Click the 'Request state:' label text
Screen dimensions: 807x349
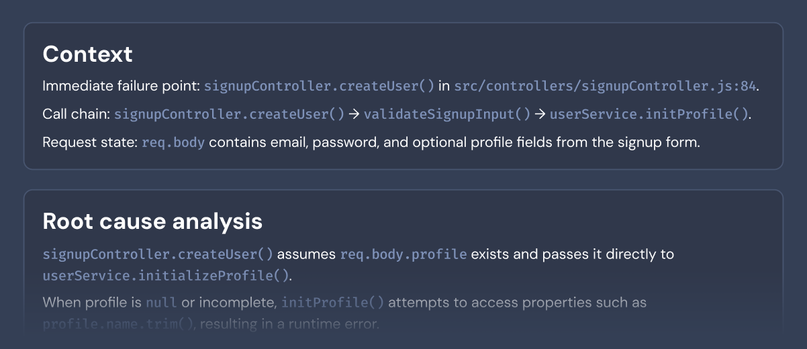(89, 142)
